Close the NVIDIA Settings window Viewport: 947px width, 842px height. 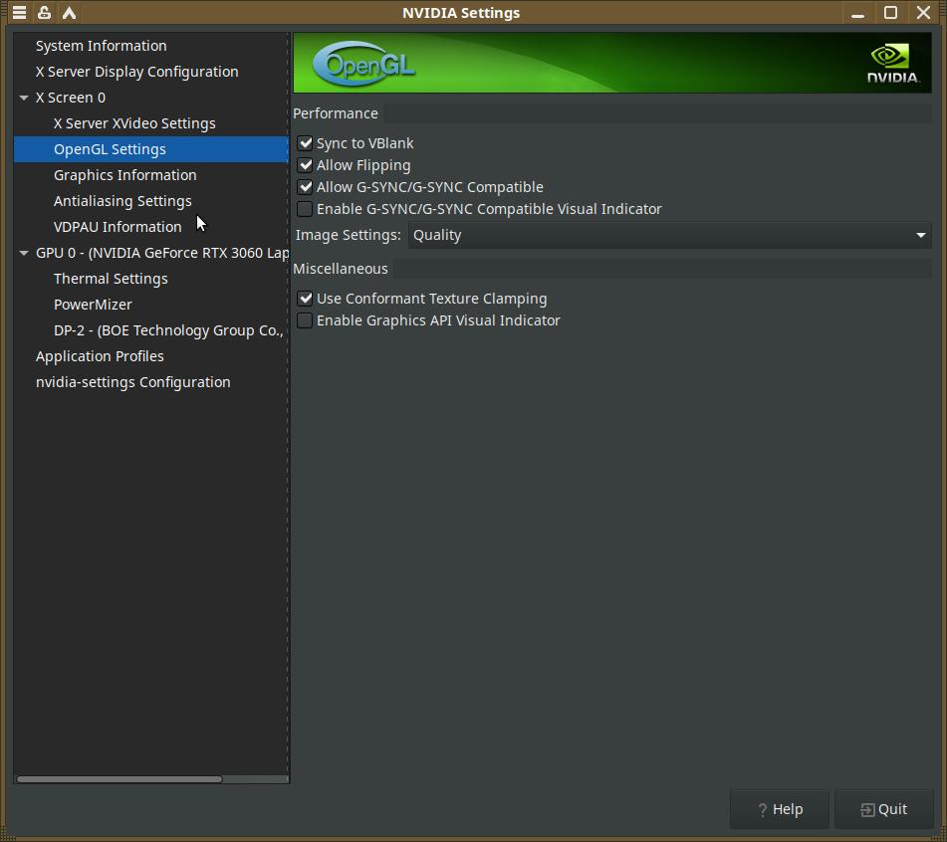pyautogui.click(x=923, y=12)
